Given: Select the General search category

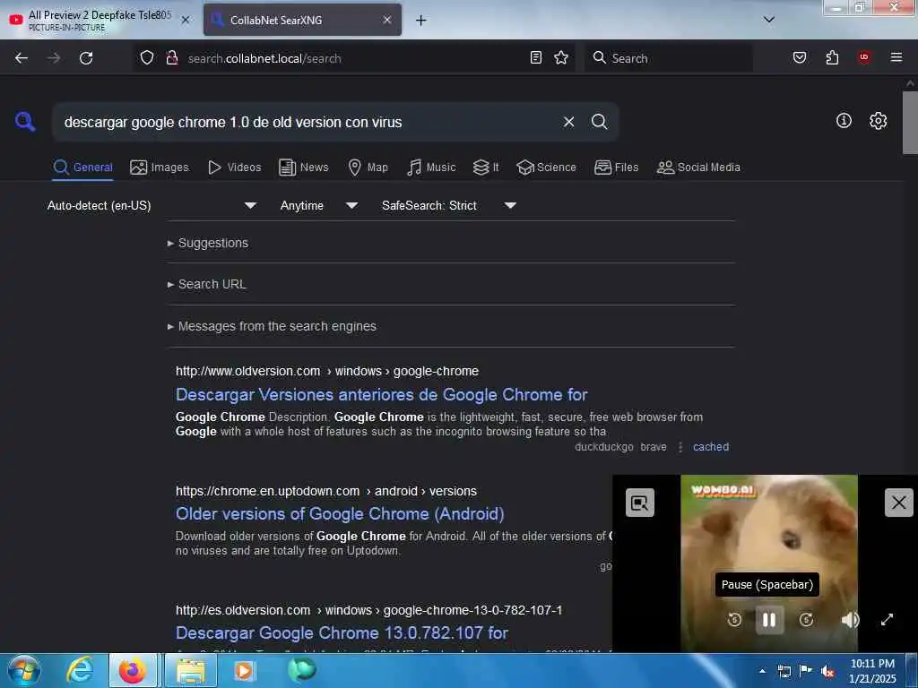Looking at the screenshot, I should click(x=82, y=168).
